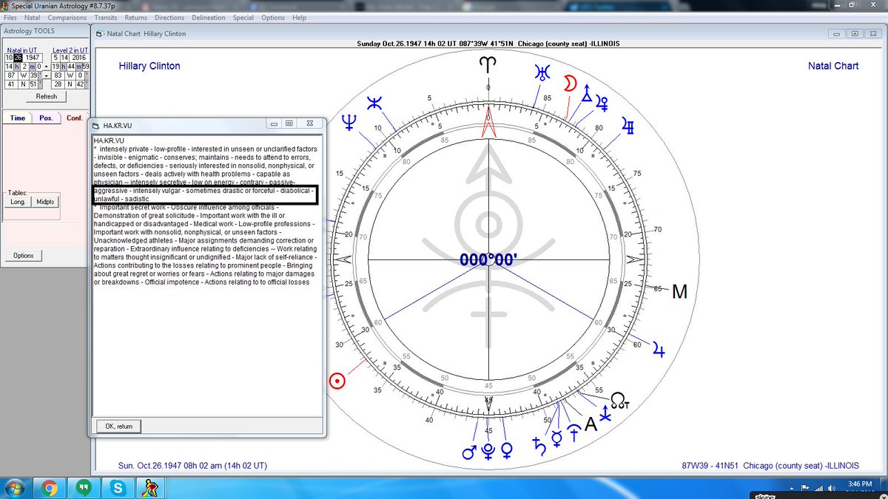Screen dimensions: 888x499
Task: Open the Options menu in menu bar
Action: coord(272,17)
